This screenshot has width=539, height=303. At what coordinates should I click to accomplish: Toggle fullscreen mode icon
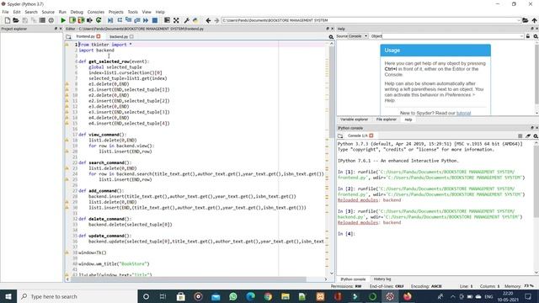pyautogui.click(x=176, y=20)
